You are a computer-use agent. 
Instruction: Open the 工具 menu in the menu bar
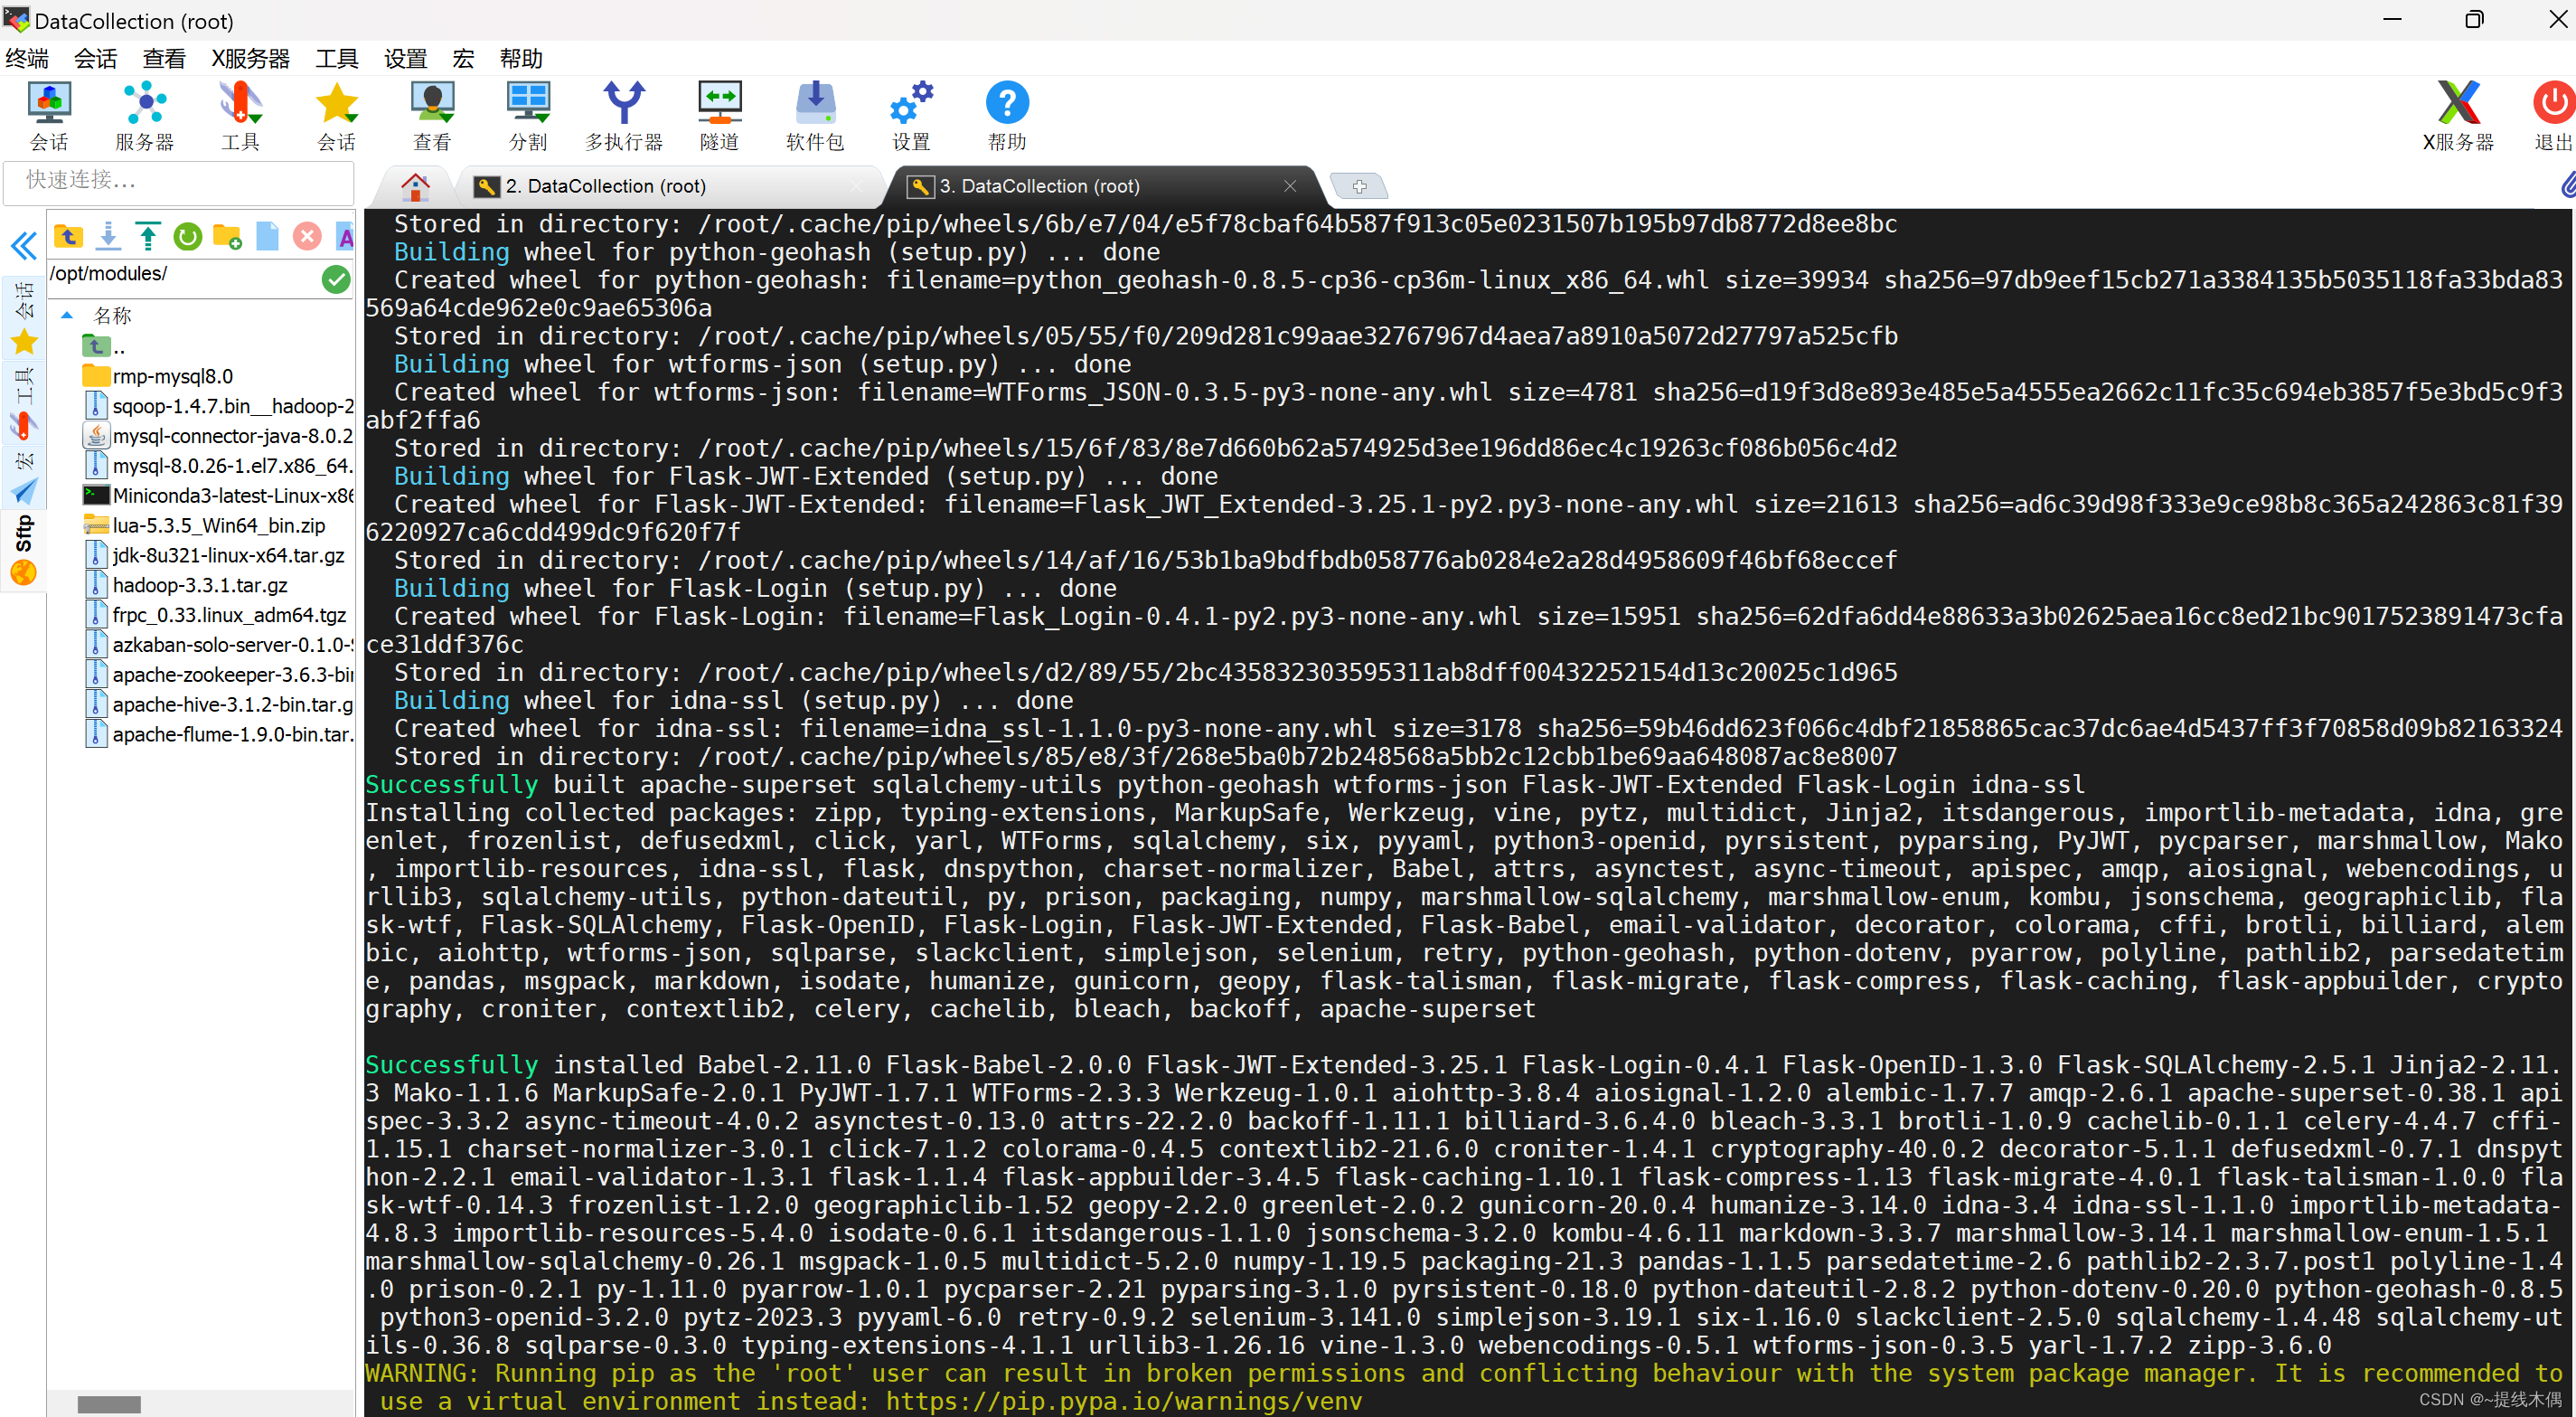point(336,59)
